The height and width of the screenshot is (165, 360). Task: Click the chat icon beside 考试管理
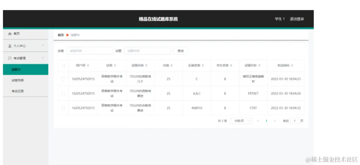point(10,58)
